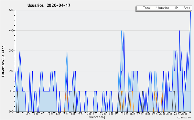Click the '13 h' x-axis label
Screen dimensions: 194x120
click(x=110, y=114)
